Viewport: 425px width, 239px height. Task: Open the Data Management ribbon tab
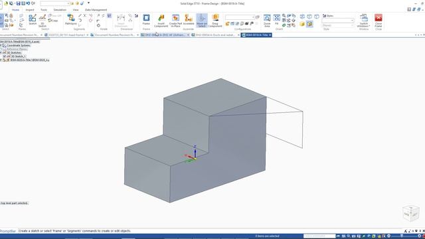coord(96,10)
